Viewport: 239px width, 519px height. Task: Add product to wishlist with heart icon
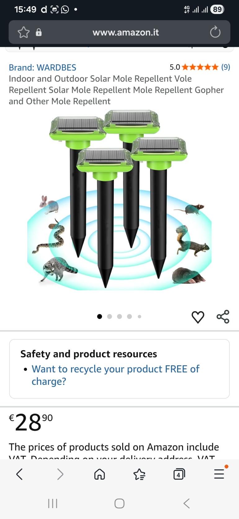click(x=198, y=317)
